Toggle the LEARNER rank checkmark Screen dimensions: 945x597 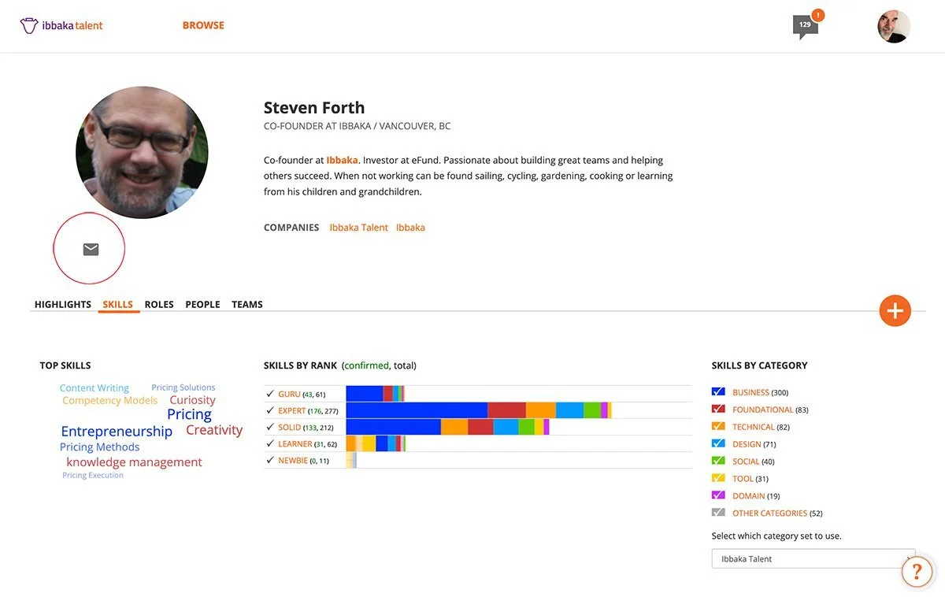pyautogui.click(x=270, y=444)
